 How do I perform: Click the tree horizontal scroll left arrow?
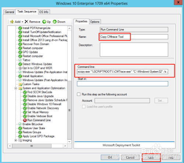(10, 146)
